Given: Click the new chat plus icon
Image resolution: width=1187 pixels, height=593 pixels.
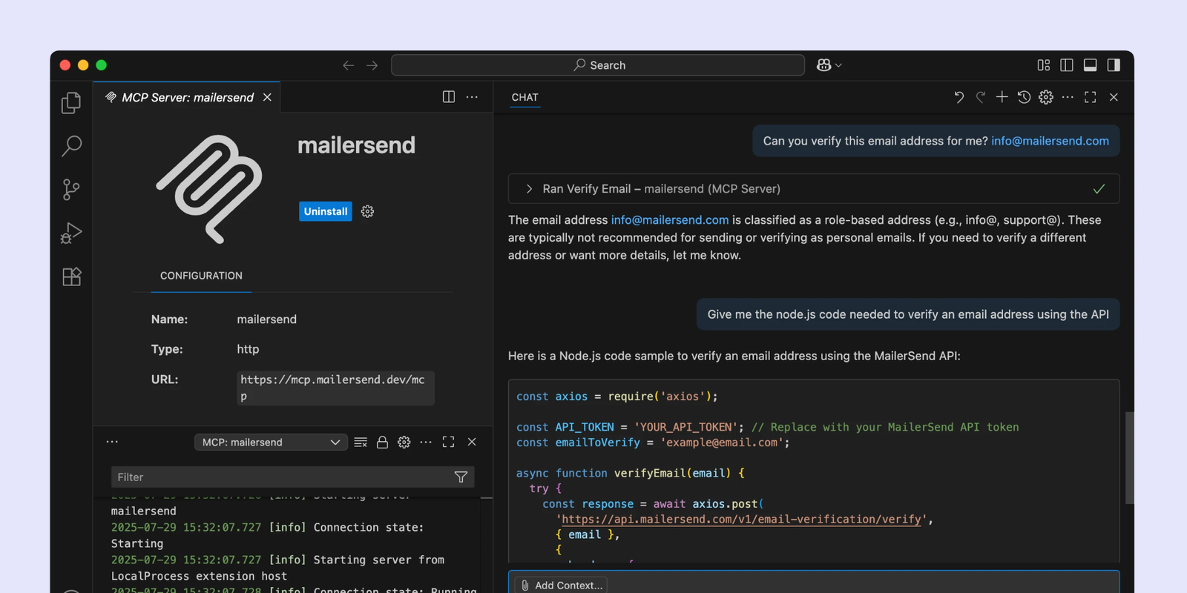Looking at the screenshot, I should point(1002,97).
